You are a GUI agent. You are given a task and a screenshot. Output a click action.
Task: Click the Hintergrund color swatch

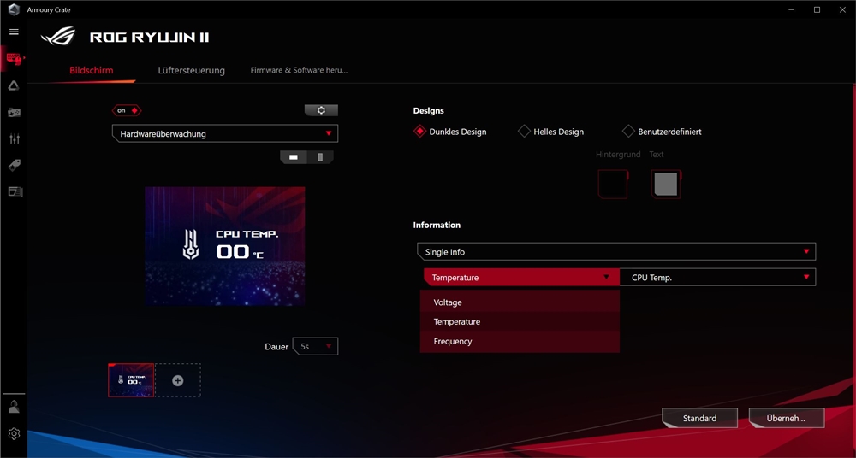613,184
